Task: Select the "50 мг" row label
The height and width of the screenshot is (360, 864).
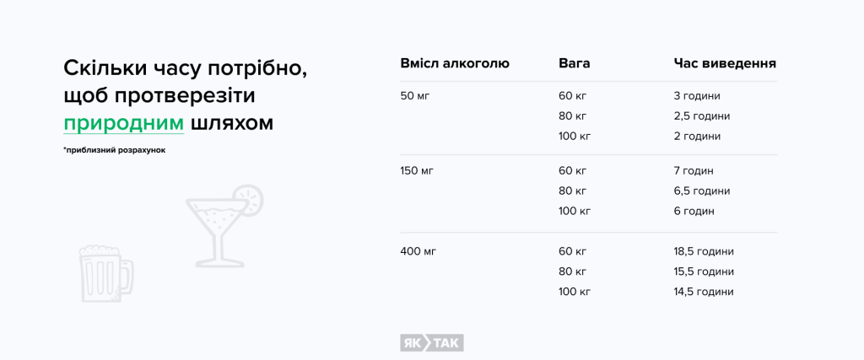Action: [415, 95]
